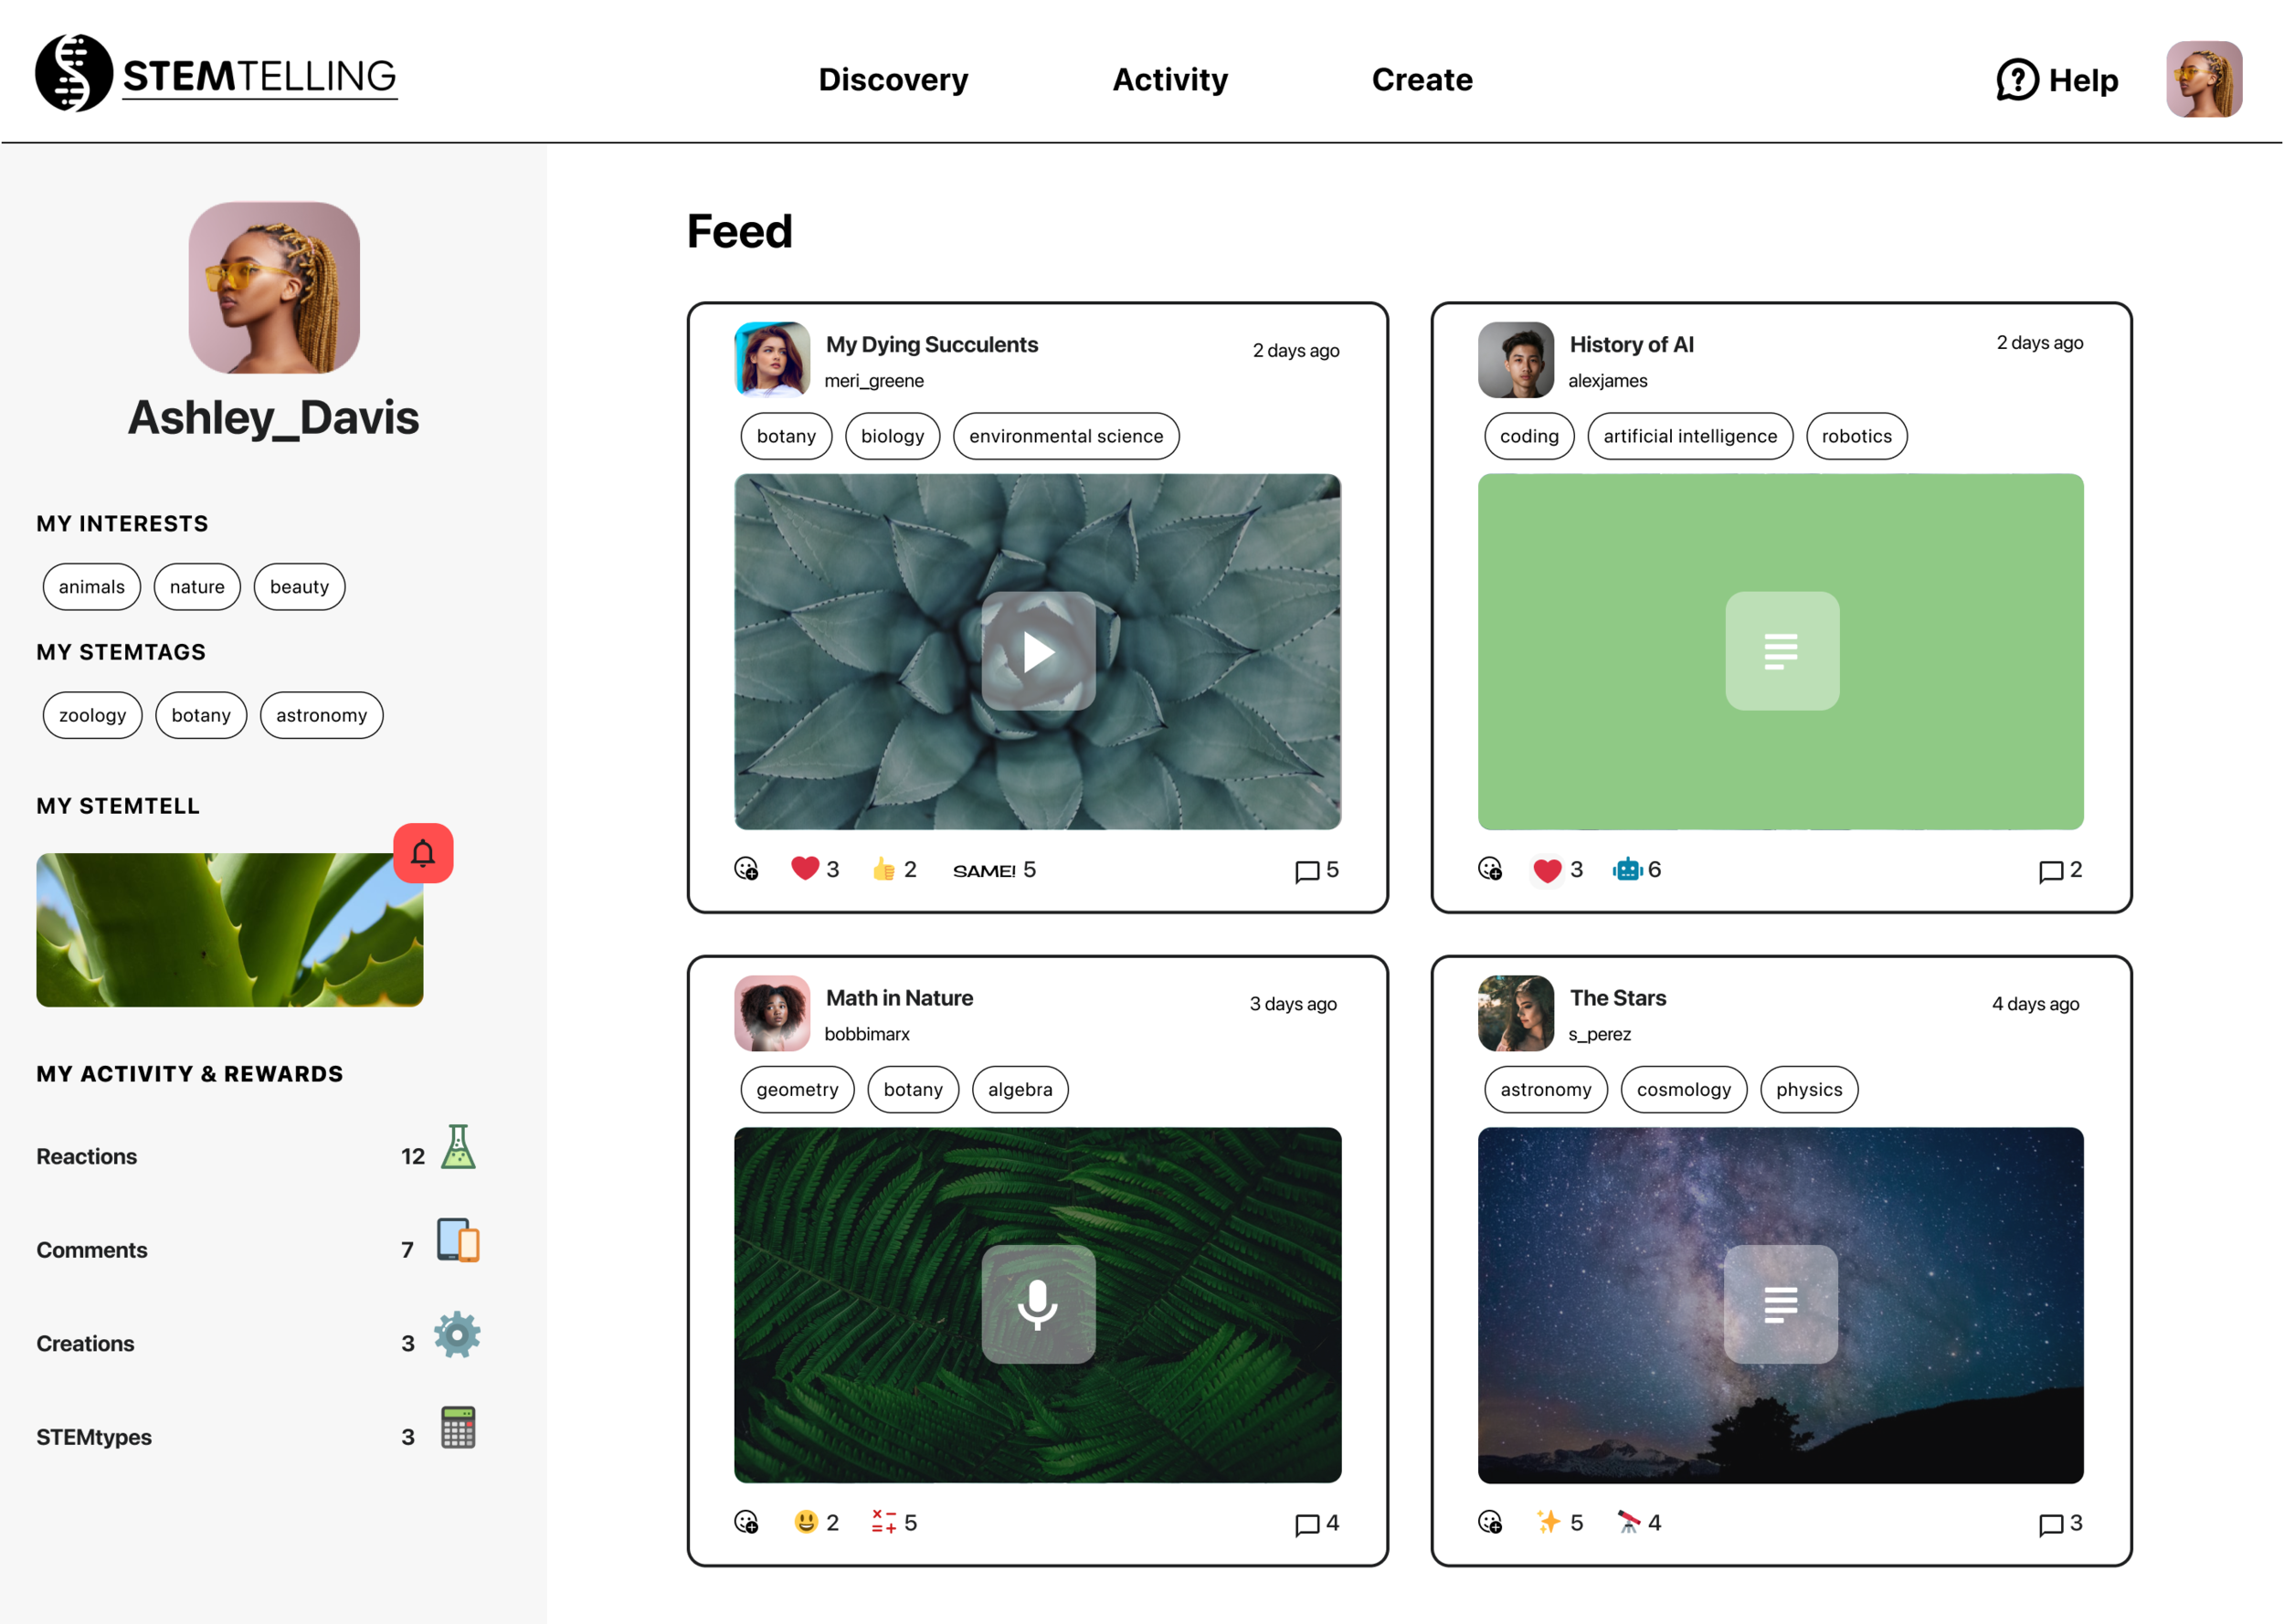
Task: Select the animals interest tag
Action: point(92,587)
